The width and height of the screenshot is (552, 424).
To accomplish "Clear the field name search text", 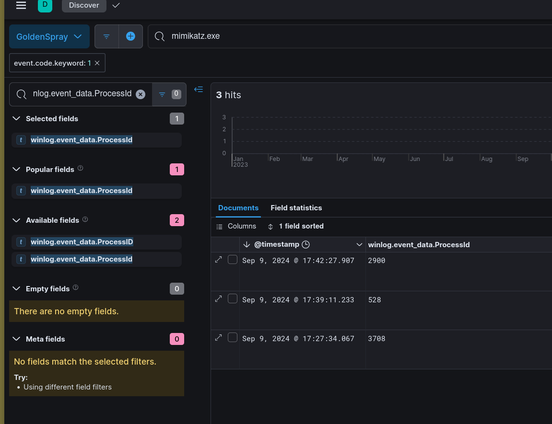I will (x=141, y=94).
